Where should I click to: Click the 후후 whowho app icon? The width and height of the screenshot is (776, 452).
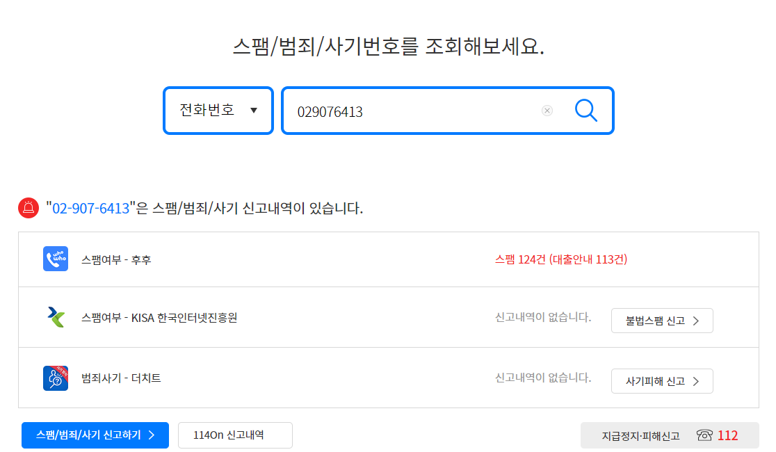56,259
